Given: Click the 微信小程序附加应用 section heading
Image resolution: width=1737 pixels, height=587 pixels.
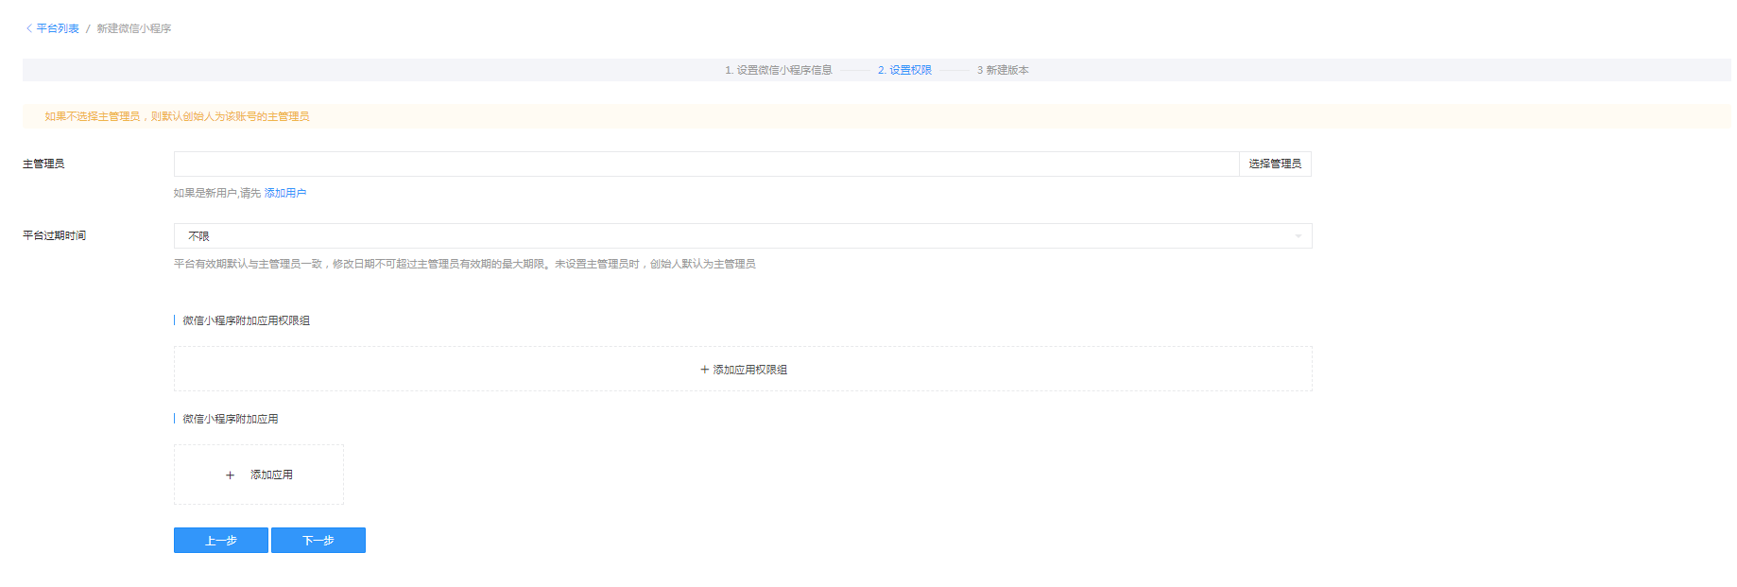Looking at the screenshot, I should (230, 419).
